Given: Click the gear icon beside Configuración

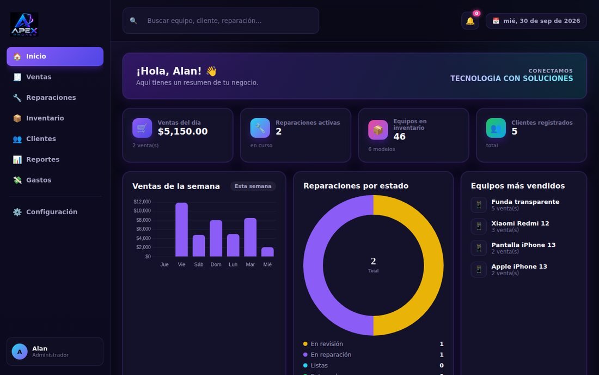Looking at the screenshot, I should (17, 212).
